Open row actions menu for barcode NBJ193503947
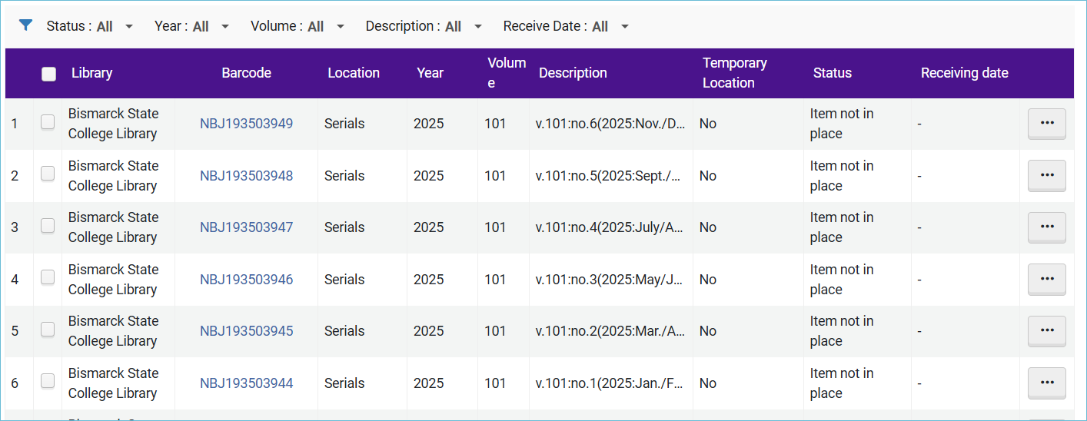1087x421 pixels. tap(1046, 227)
